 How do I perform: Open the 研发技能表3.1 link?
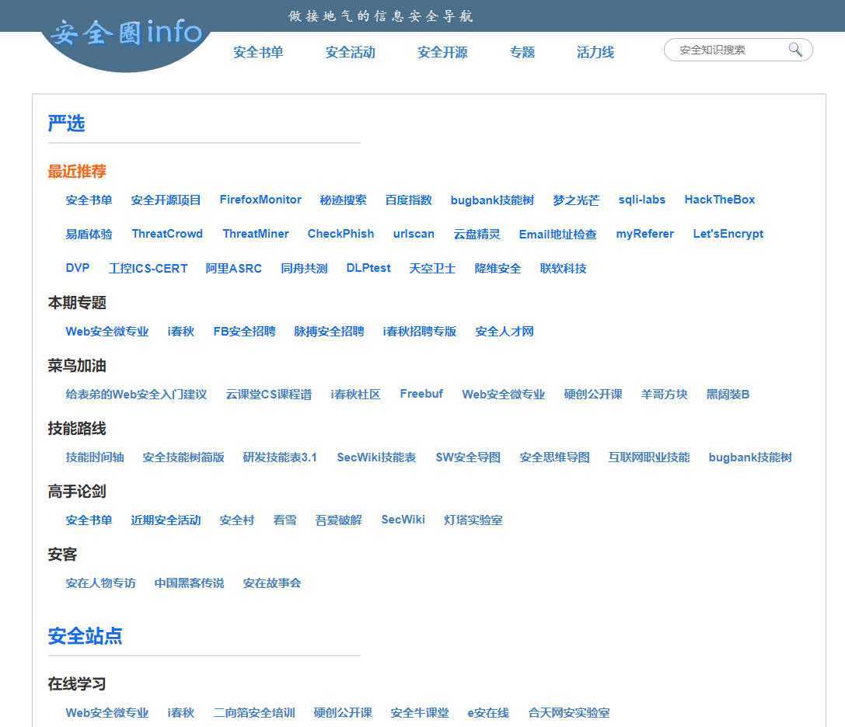[280, 457]
